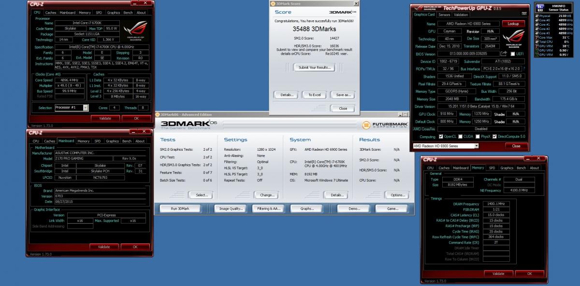Image resolution: width=580 pixels, height=286 pixels.
Task: Minimize the top CPU-Z CPU window
Action: point(134,3)
